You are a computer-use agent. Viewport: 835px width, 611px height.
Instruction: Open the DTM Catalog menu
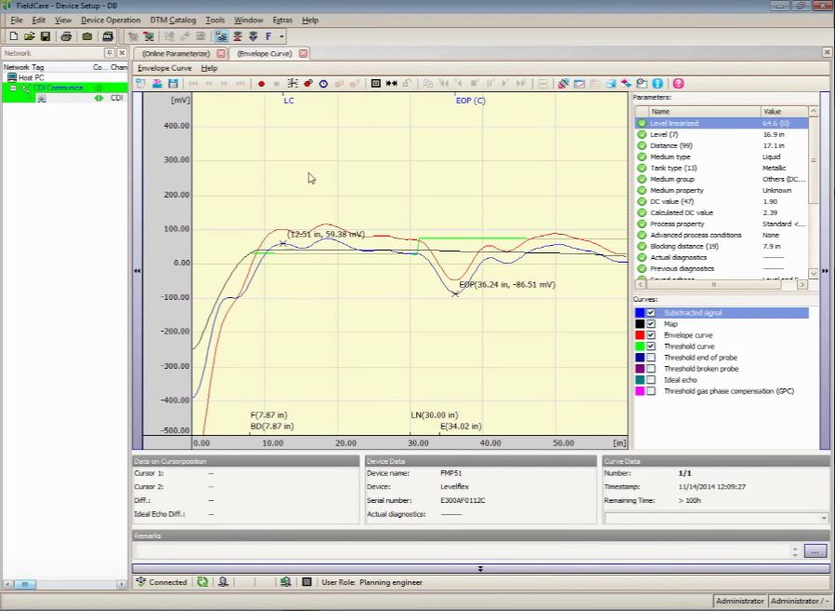(172, 20)
